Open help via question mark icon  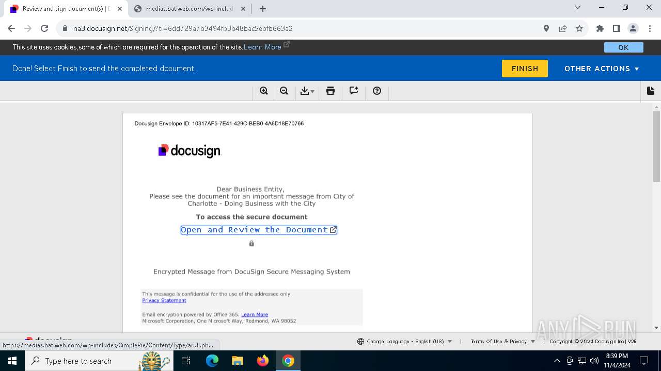377,91
